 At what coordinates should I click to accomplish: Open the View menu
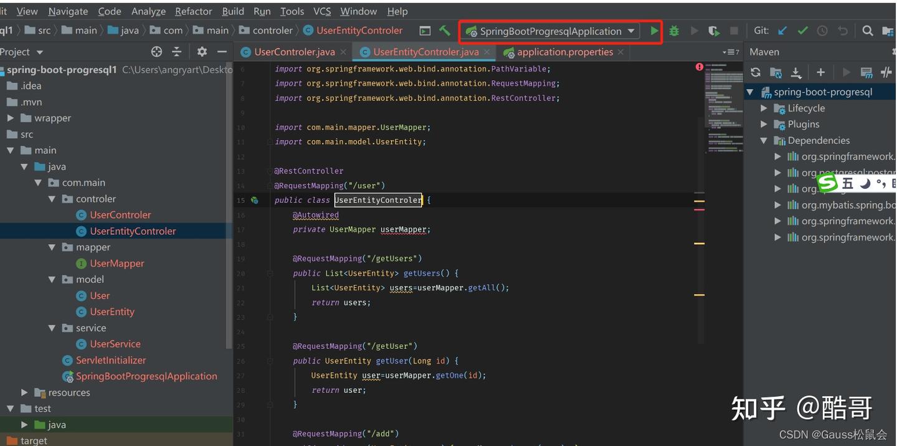[x=27, y=11]
